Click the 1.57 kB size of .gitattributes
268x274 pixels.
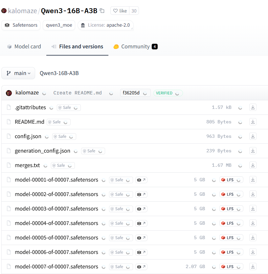tap(222, 107)
